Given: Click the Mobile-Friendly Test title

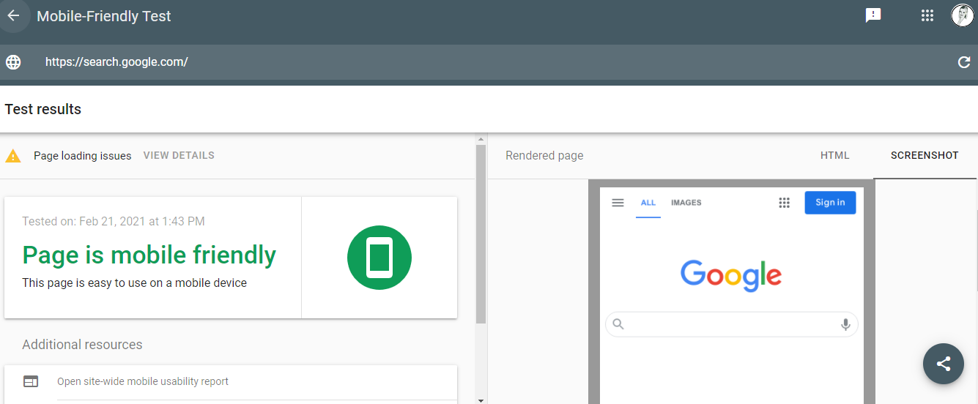Looking at the screenshot, I should pyautogui.click(x=104, y=16).
